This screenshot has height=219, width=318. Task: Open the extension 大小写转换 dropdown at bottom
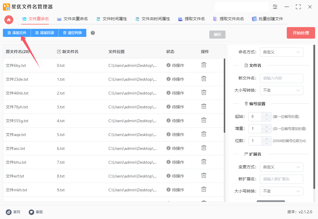282,191
